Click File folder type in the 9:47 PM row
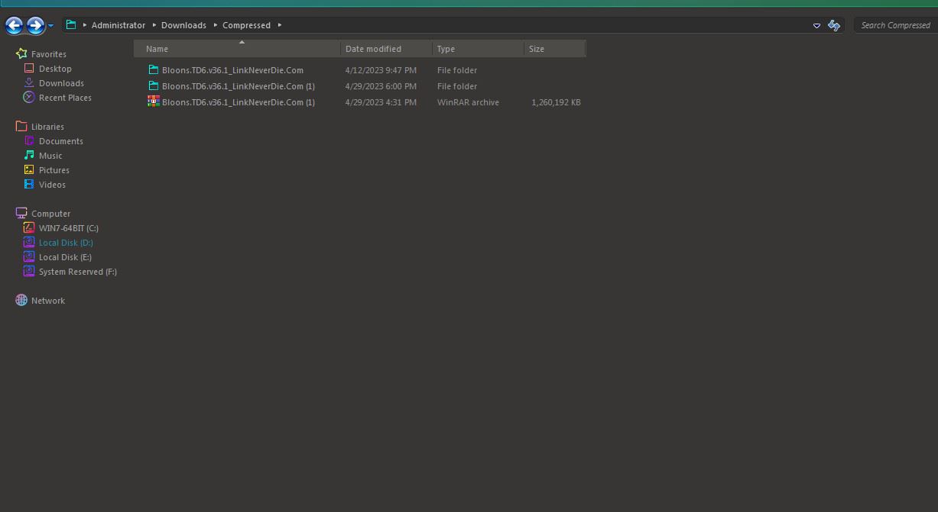938x512 pixels. click(457, 70)
